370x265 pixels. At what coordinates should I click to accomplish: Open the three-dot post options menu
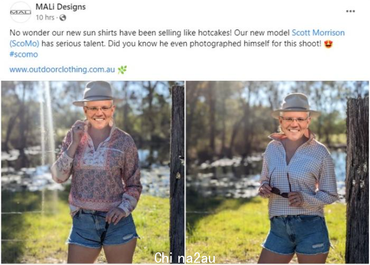[350, 11]
